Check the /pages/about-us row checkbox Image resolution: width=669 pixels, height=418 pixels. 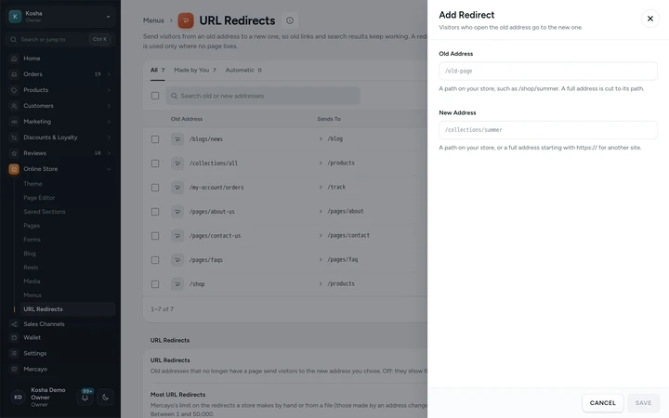click(x=155, y=212)
